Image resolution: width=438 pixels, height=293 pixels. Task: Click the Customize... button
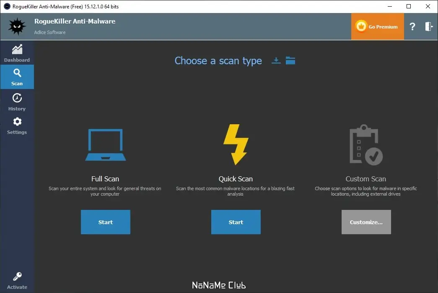pos(366,222)
